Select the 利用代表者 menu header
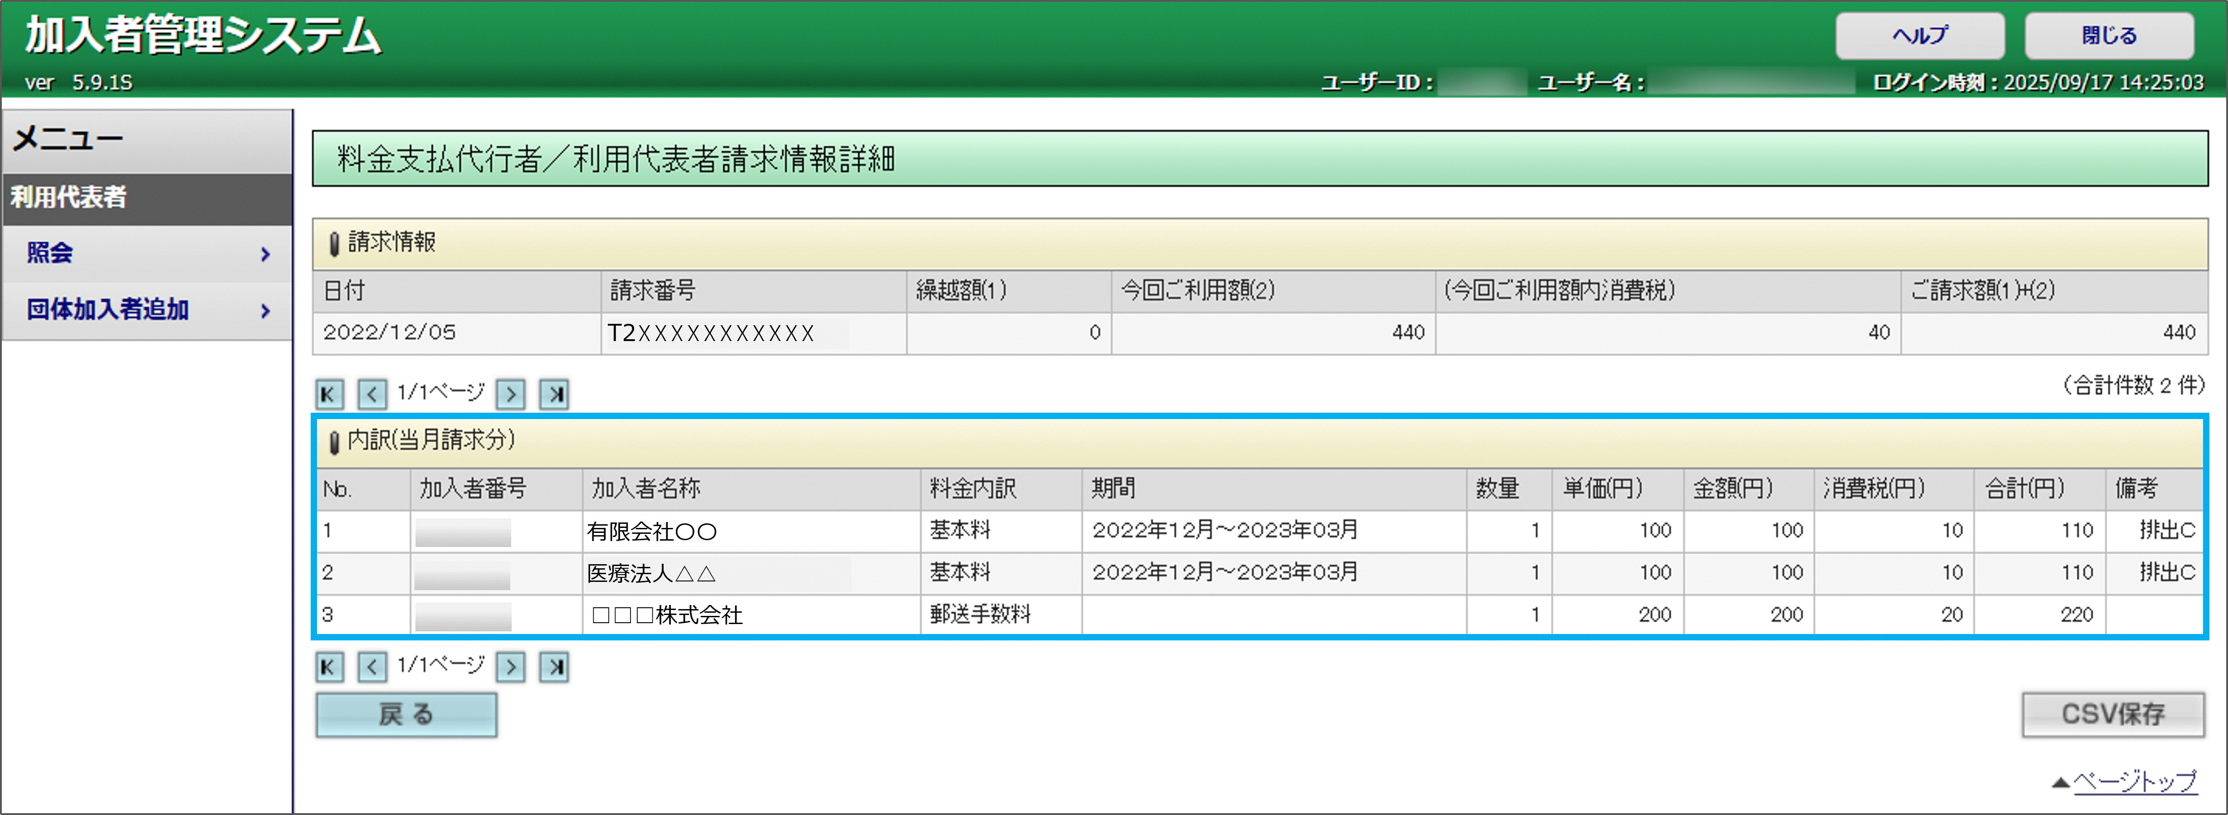 69,197
